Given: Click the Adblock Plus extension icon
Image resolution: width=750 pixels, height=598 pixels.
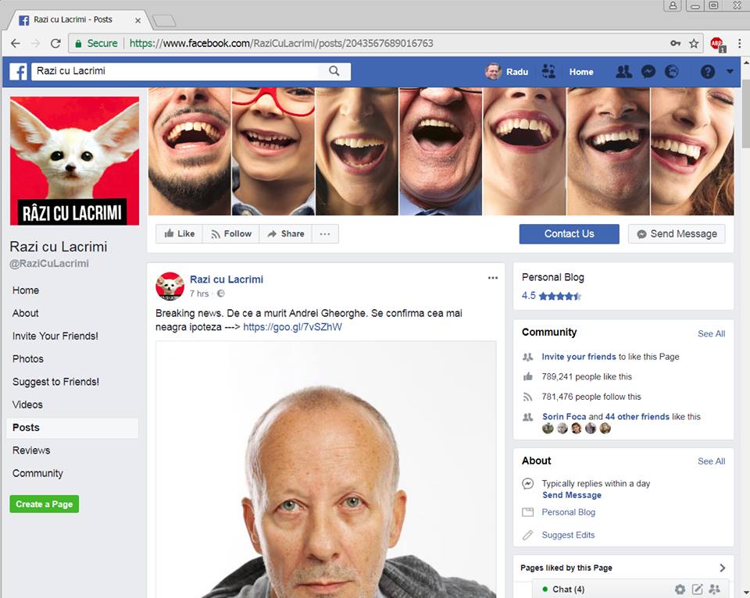Looking at the screenshot, I should (x=717, y=44).
